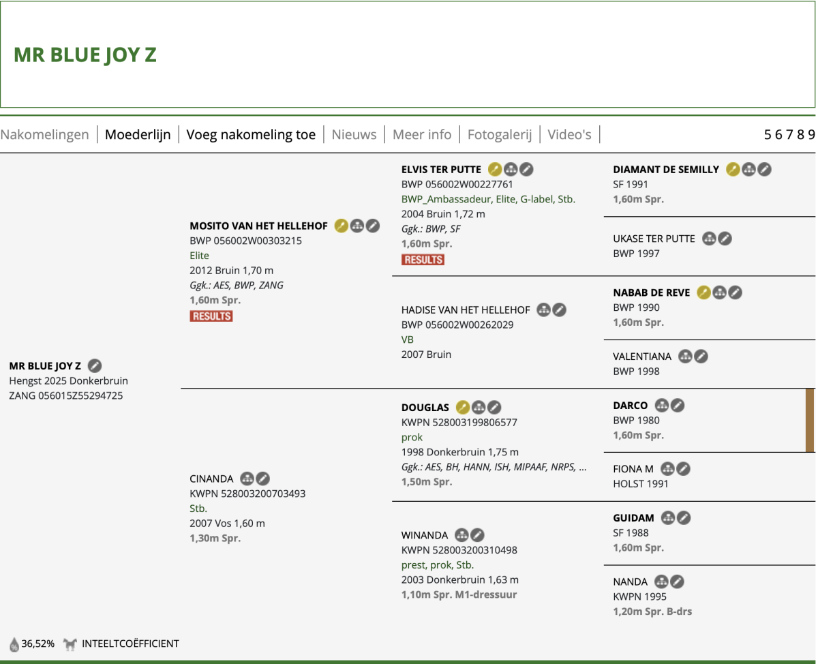Click gold icon beside Mosito van het Hellehof

[x=341, y=226]
